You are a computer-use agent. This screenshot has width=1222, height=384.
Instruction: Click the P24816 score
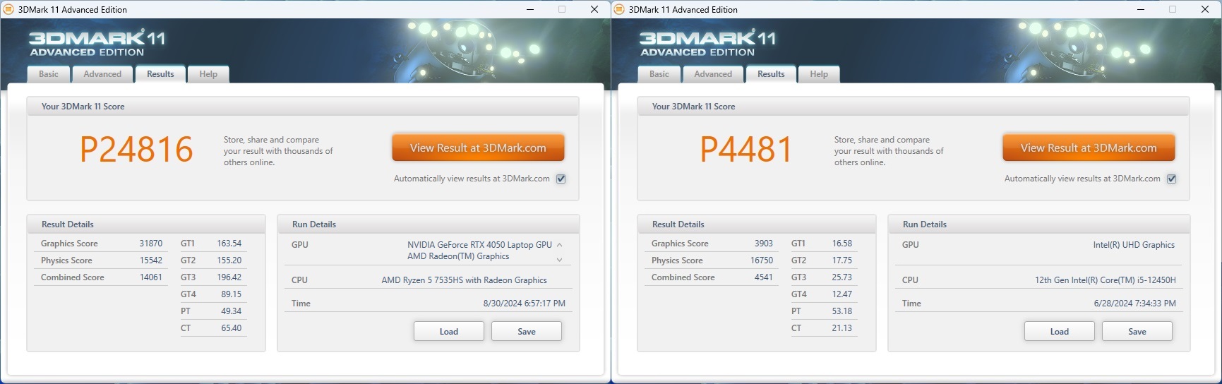click(x=136, y=149)
